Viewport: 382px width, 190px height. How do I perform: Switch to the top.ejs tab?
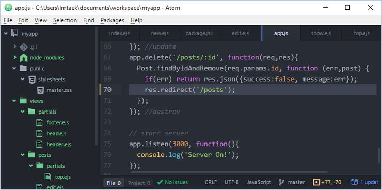(361, 34)
